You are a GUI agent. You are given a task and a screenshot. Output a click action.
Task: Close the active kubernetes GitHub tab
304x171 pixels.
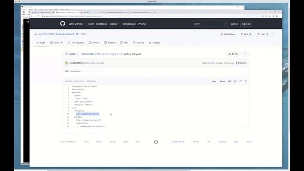[x=78, y=12]
